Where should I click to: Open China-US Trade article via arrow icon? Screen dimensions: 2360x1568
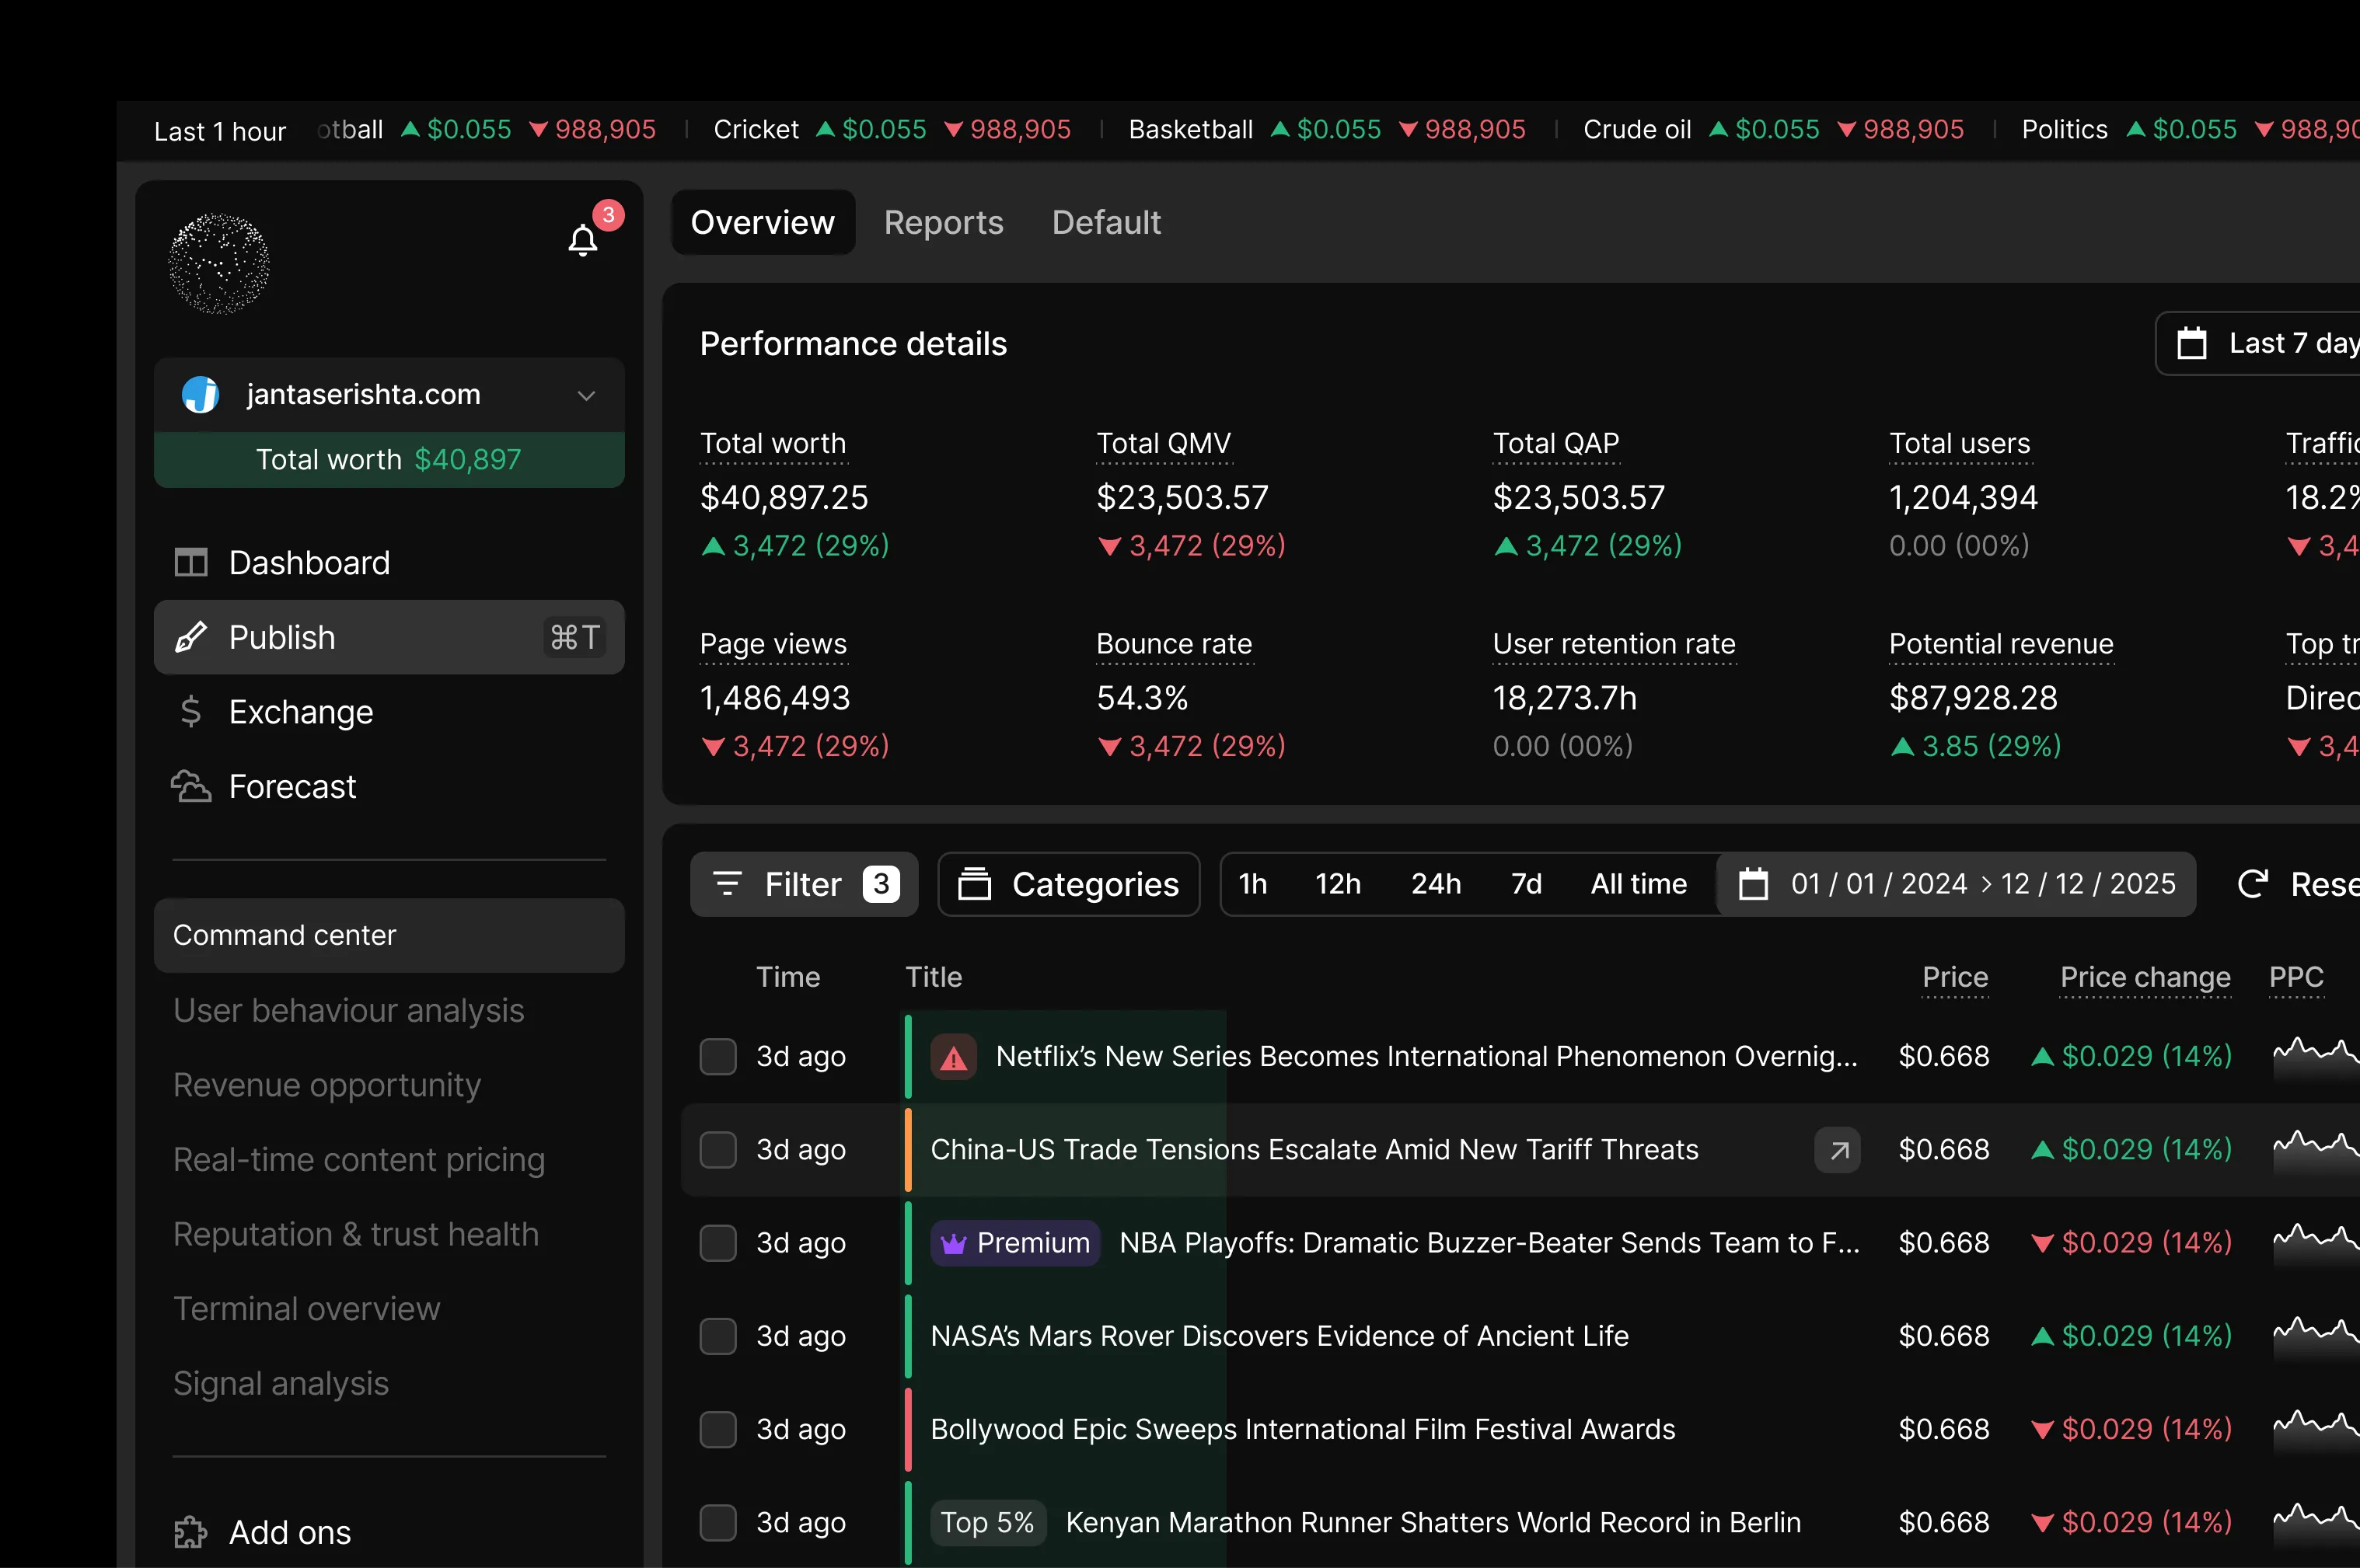(1838, 1150)
